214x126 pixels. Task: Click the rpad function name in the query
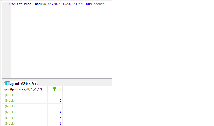coord(28,4)
